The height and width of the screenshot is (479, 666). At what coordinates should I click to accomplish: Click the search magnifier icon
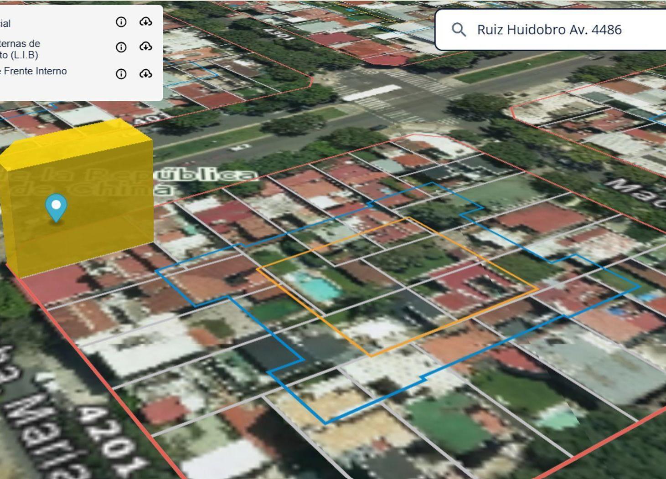click(459, 30)
